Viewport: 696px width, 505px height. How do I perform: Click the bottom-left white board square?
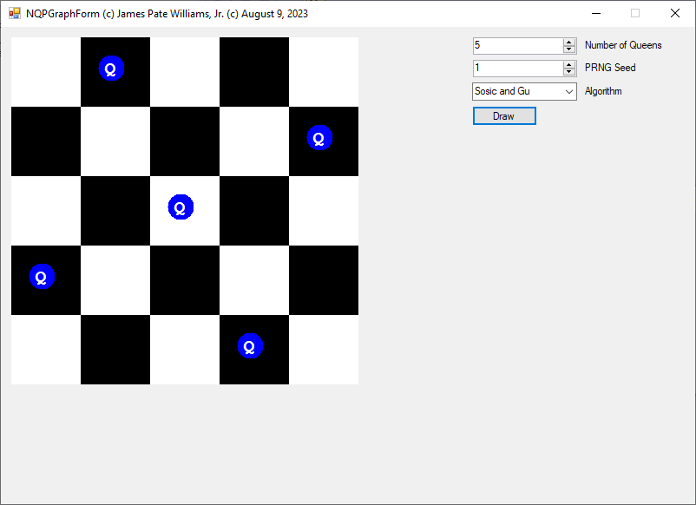(x=46, y=350)
